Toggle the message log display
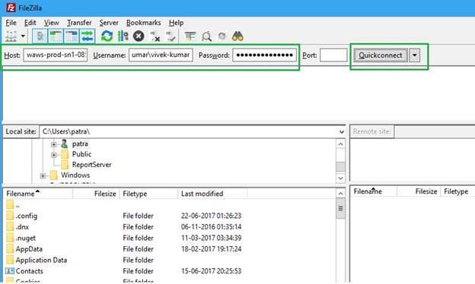Screen dimensions: 475x284 (x=40, y=36)
